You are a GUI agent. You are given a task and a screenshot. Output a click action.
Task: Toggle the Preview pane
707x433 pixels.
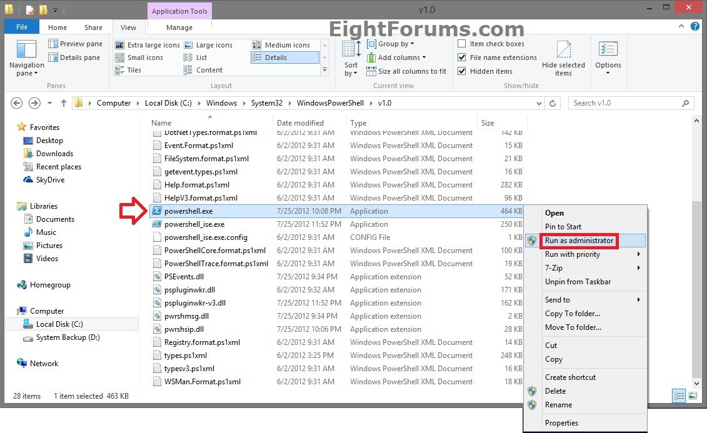click(x=75, y=44)
